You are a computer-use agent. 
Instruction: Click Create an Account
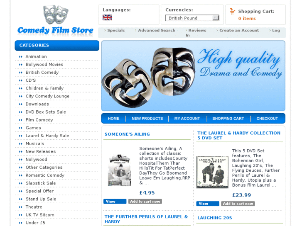(239, 30)
